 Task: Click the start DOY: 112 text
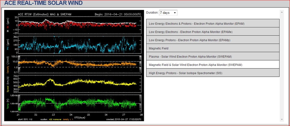click(25, 119)
